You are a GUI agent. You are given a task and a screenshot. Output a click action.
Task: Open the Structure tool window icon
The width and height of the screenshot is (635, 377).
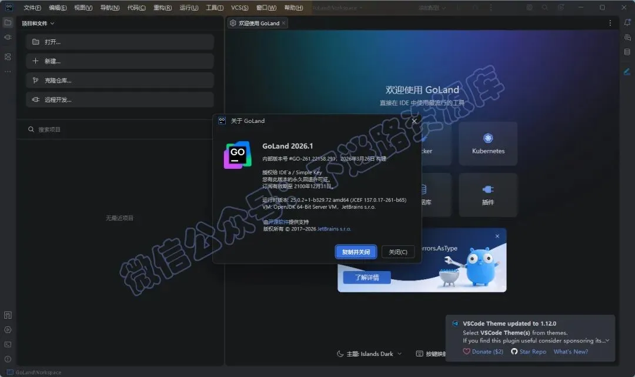coord(8,56)
